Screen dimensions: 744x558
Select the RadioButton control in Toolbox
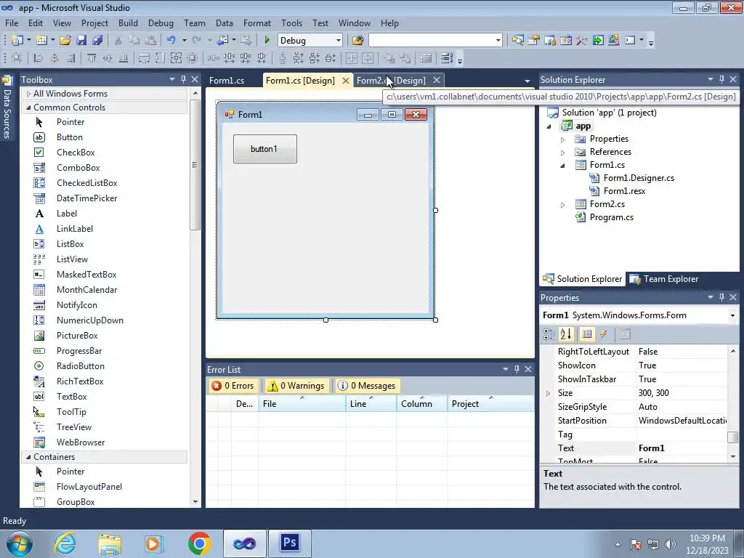tap(80, 366)
